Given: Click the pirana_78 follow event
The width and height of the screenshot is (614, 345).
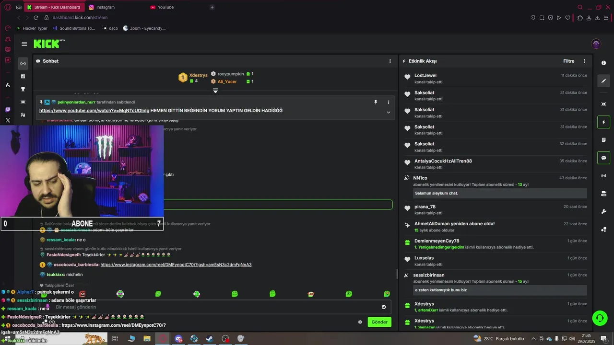Looking at the screenshot, I should click(496, 210).
